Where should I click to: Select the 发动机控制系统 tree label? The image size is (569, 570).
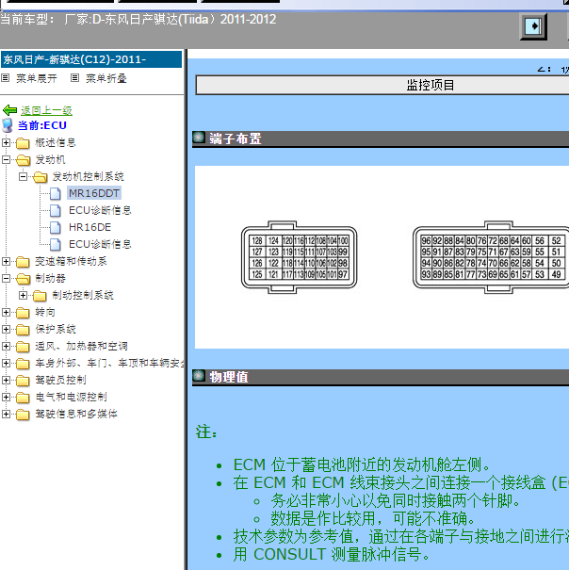[88, 177]
